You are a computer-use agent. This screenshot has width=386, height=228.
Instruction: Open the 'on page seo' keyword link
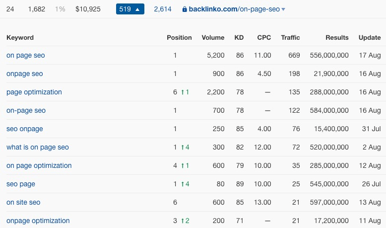[x=26, y=55]
